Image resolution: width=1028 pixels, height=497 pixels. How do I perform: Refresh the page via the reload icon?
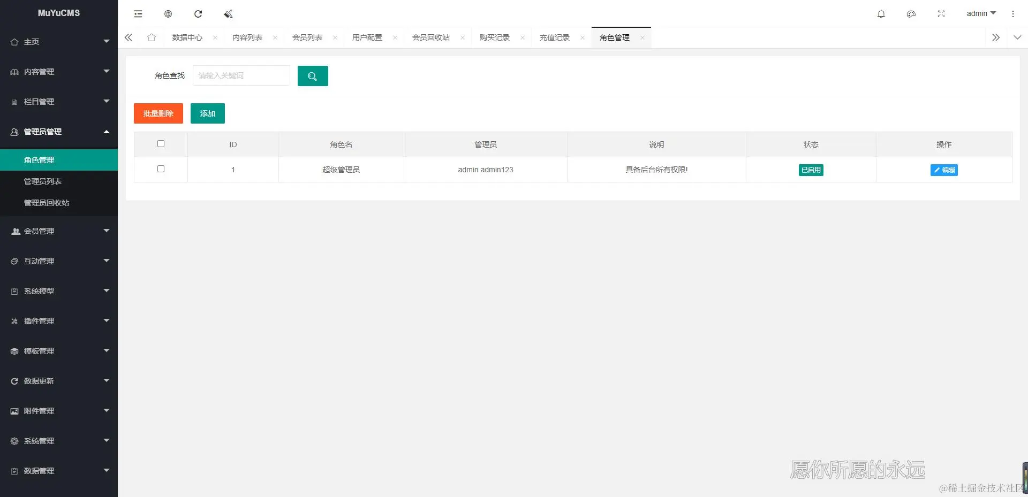(198, 14)
